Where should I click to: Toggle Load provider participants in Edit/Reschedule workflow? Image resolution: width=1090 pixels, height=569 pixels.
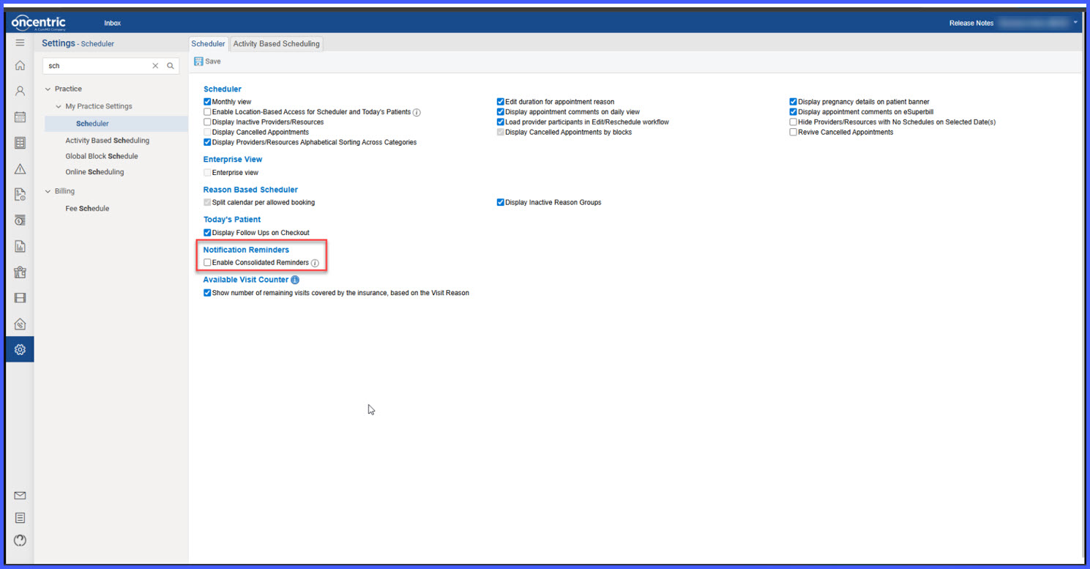[501, 122]
